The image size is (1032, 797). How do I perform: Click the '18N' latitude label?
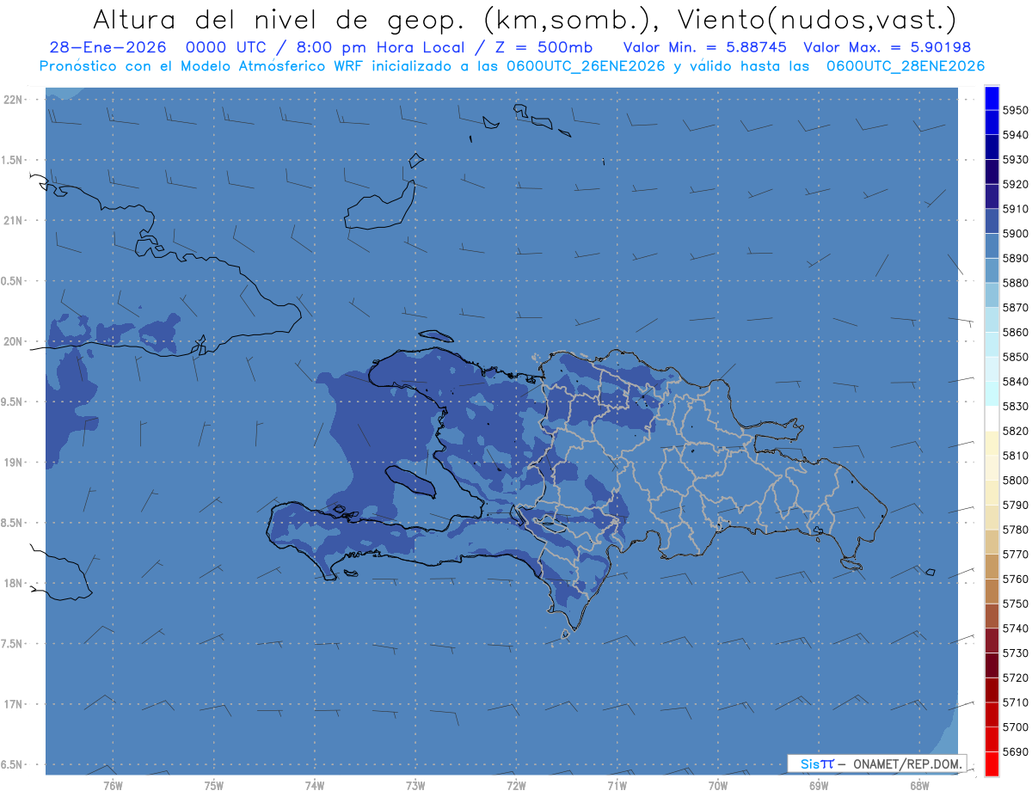coord(12,584)
